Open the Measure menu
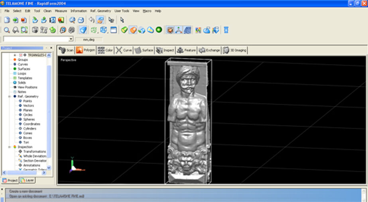 (61, 11)
